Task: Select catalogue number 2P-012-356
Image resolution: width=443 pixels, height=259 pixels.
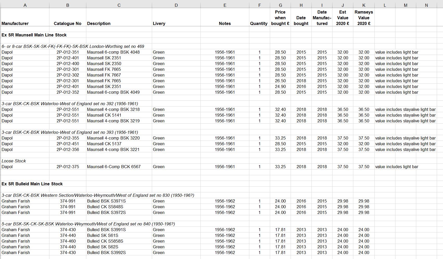Action: (68, 149)
